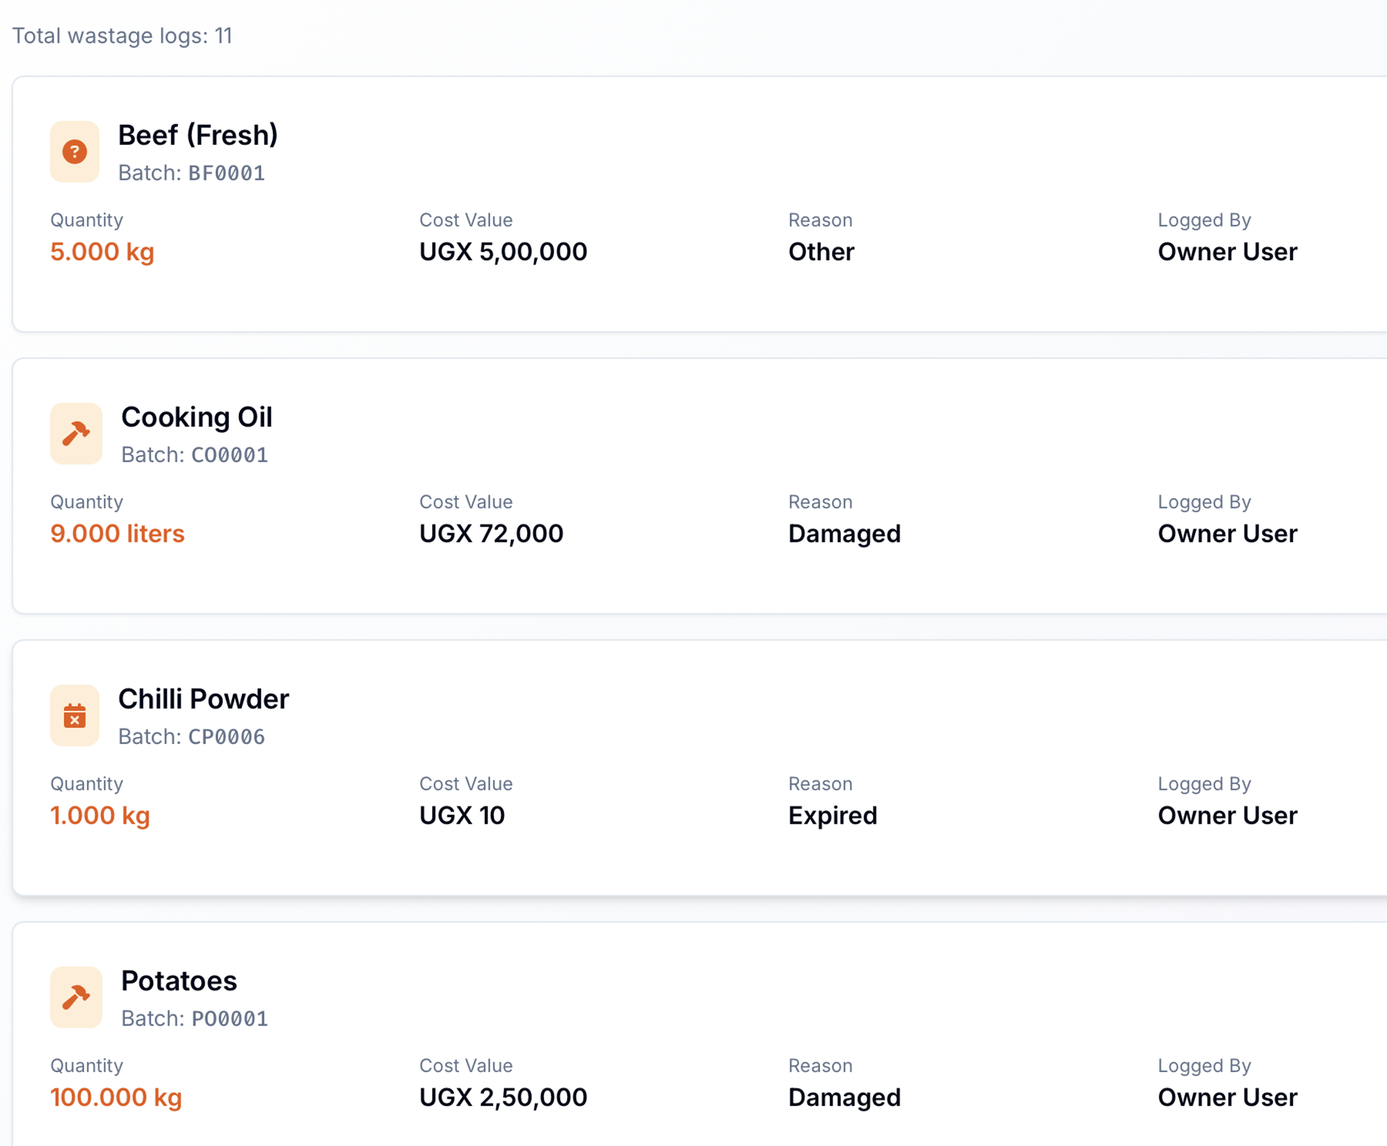1387x1146 pixels.
Task: Click the hammer icon beside Potatoes
Action: [x=76, y=997]
